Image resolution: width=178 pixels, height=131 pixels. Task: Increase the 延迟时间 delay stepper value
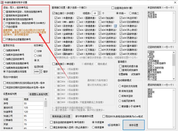pos(41,70)
